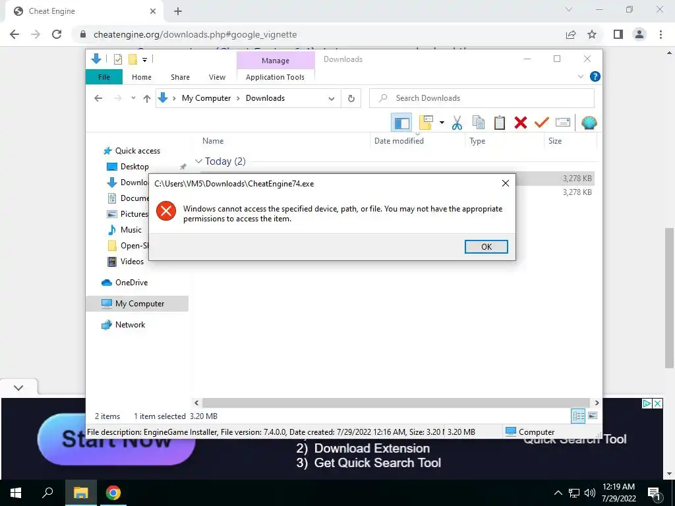Viewport: 675px width, 506px height.
Task: Select Quick access in navigation pane
Action: pyautogui.click(x=138, y=151)
